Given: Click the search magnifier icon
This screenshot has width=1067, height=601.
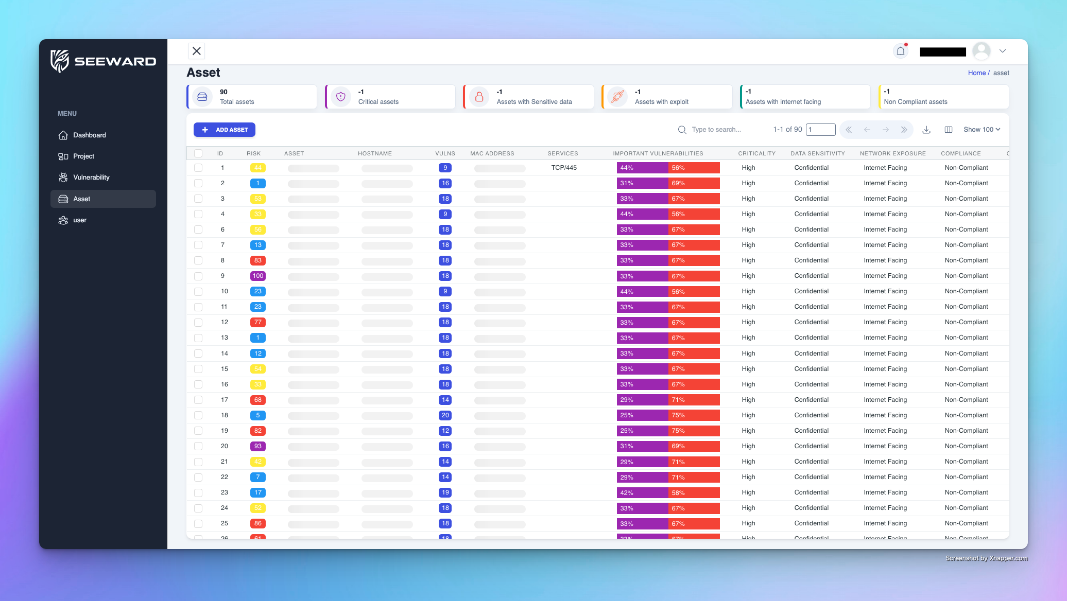Looking at the screenshot, I should point(682,130).
